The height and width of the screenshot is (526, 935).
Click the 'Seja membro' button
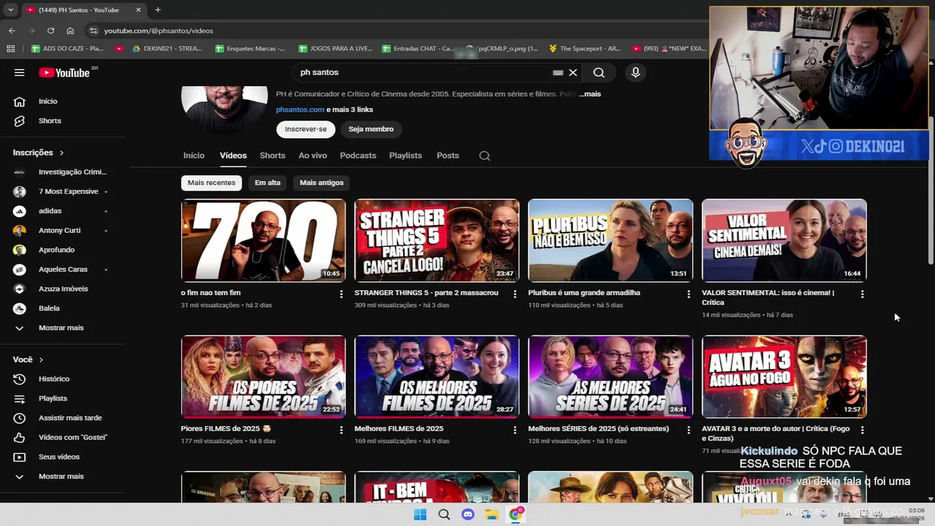pyautogui.click(x=371, y=129)
